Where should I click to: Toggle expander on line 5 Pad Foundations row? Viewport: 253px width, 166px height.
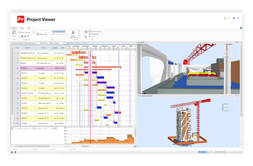click(15, 53)
